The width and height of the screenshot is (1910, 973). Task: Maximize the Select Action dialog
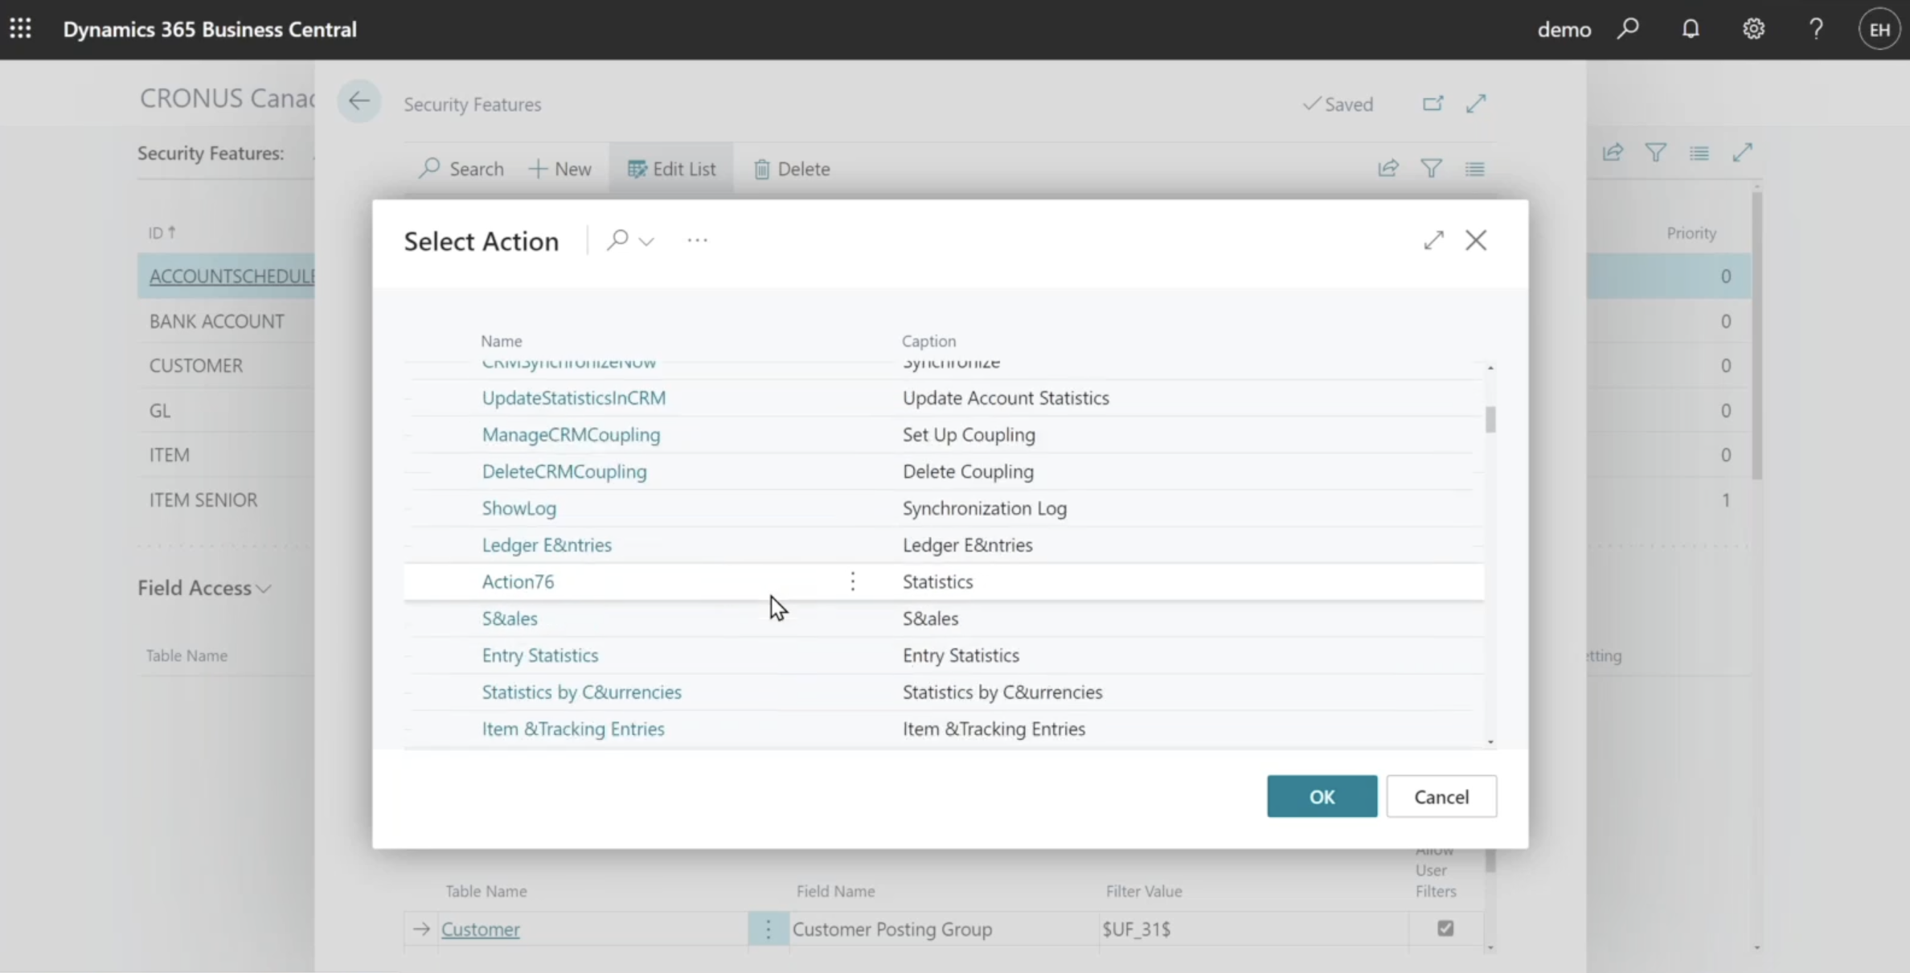[x=1433, y=240]
